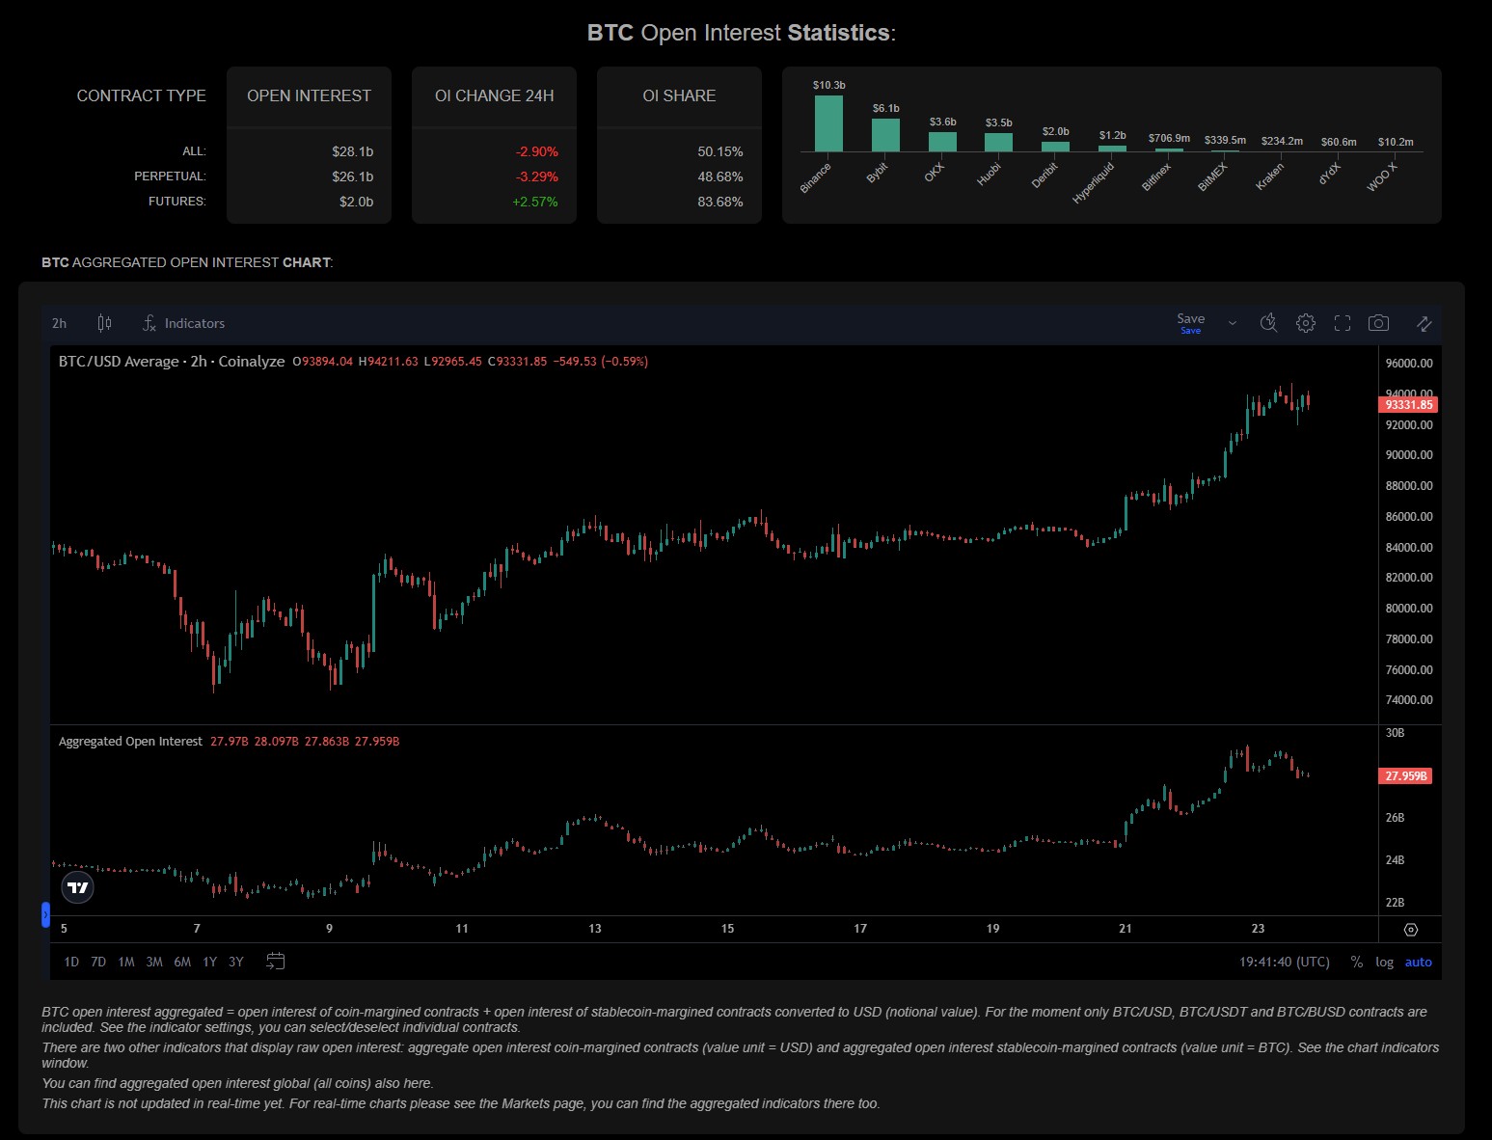The height and width of the screenshot is (1140, 1492).
Task: Expand the dropdown arrow next to Save
Action: [1232, 323]
